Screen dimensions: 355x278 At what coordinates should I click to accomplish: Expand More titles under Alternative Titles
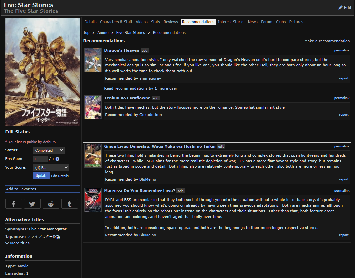17,243
